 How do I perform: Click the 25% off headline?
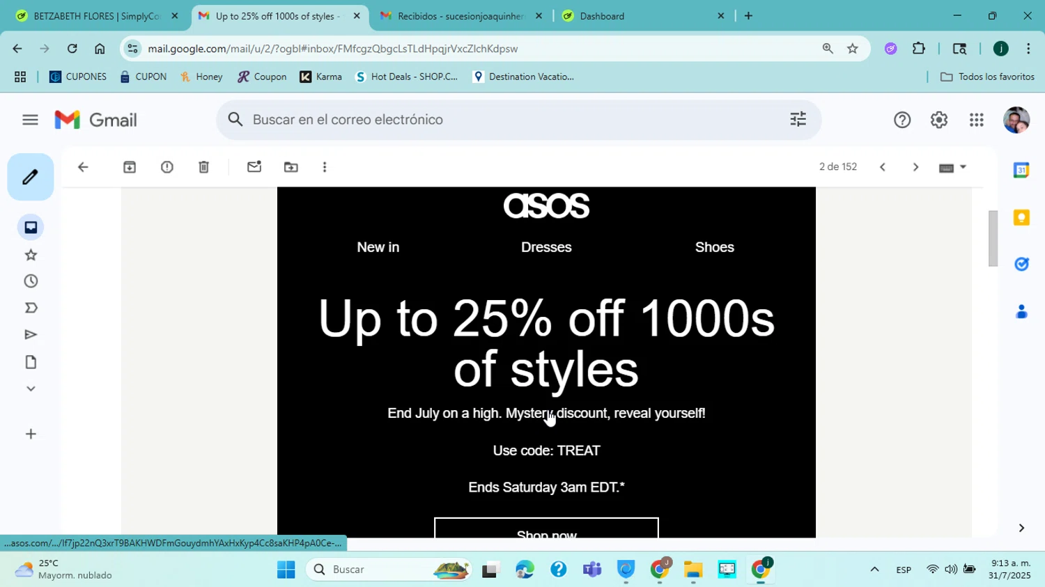click(546, 343)
